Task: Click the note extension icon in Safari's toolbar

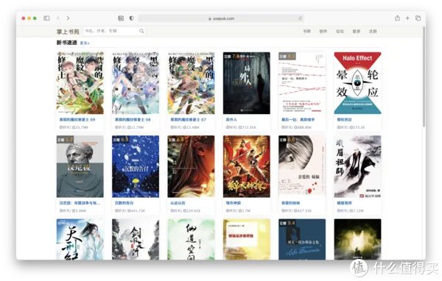Action: pyautogui.click(x=121, y=18)
